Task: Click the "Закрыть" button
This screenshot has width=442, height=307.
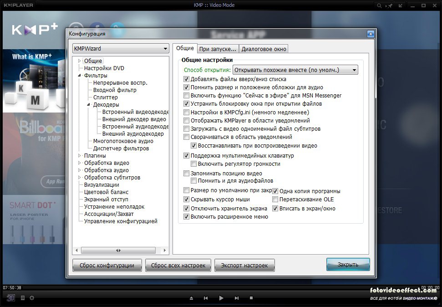Action: point(348,264)
